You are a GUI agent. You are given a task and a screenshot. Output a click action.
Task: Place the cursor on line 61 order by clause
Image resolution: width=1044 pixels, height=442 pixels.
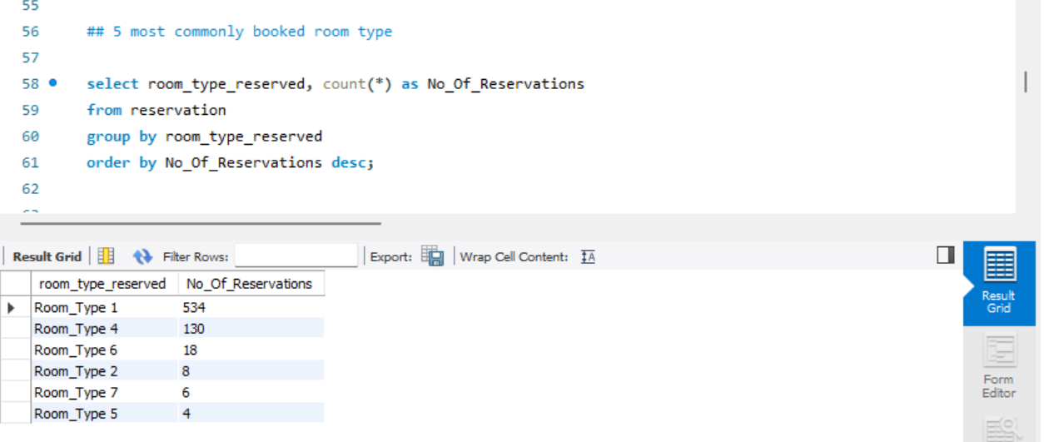tap(230, 162)
